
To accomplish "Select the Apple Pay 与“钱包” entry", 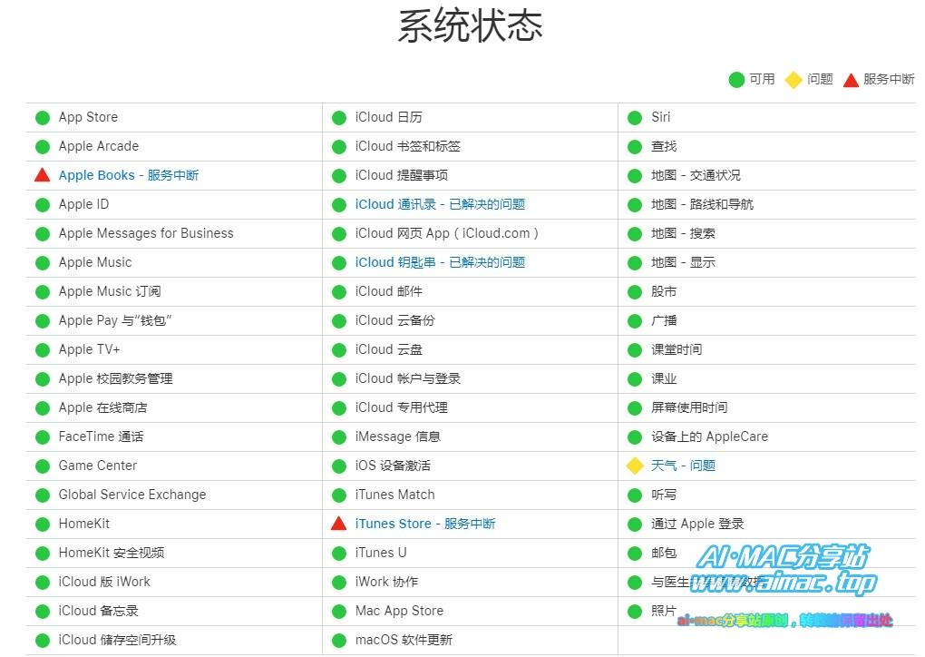I will coord(115,320).
